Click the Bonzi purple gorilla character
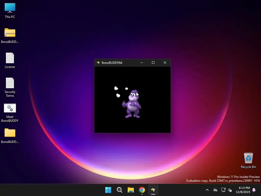The width and height of the screenshot is (261, 196). click(x=132, y=104)
